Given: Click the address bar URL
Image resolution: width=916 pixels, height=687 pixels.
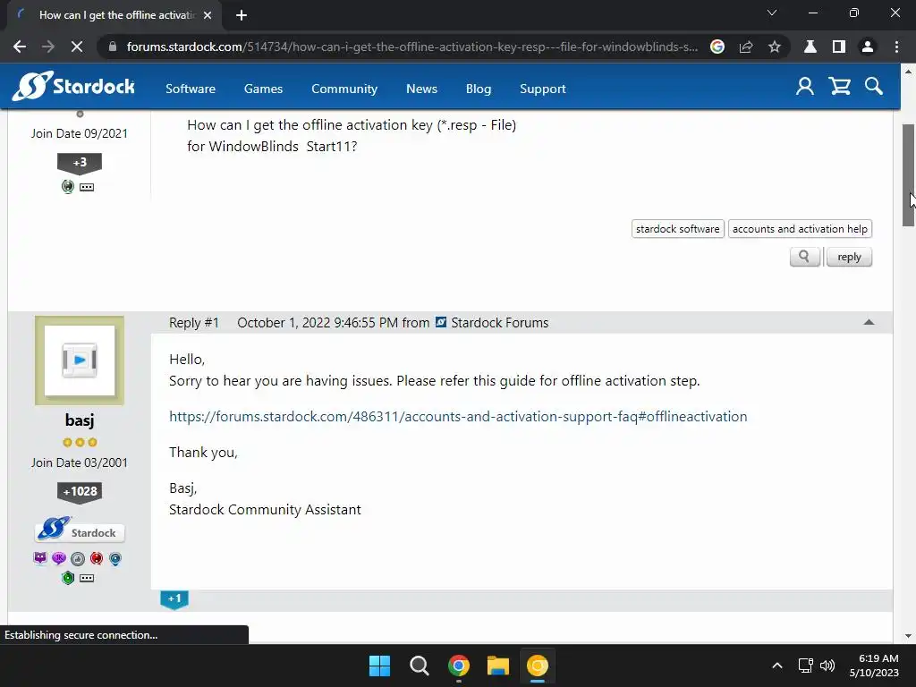Looking at the screenshot, I should (x=411, y=47).
